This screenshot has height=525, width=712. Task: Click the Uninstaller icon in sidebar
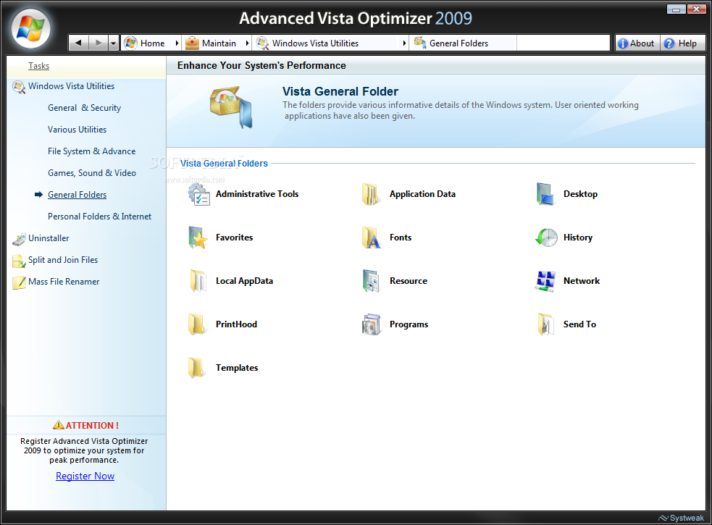pos(19,238)
